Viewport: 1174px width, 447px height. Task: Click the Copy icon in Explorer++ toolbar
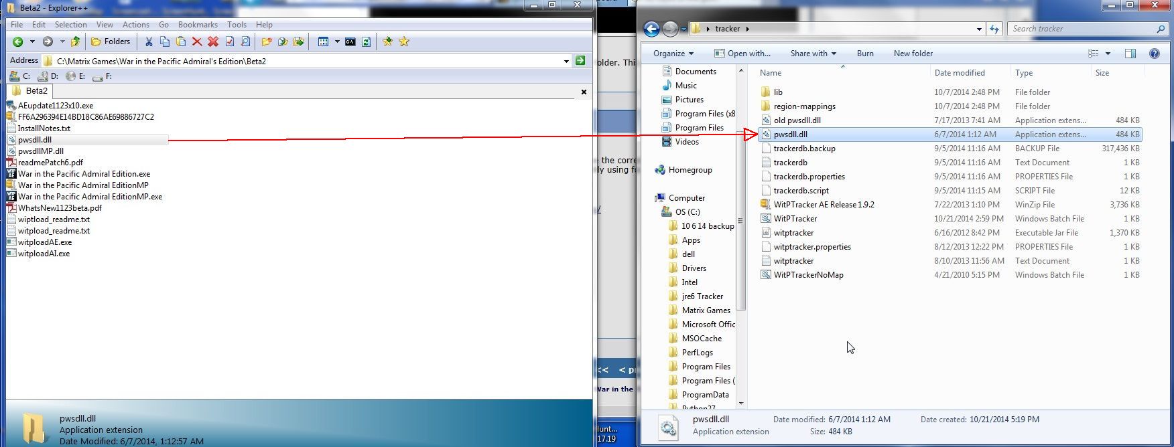click(165, 41)
